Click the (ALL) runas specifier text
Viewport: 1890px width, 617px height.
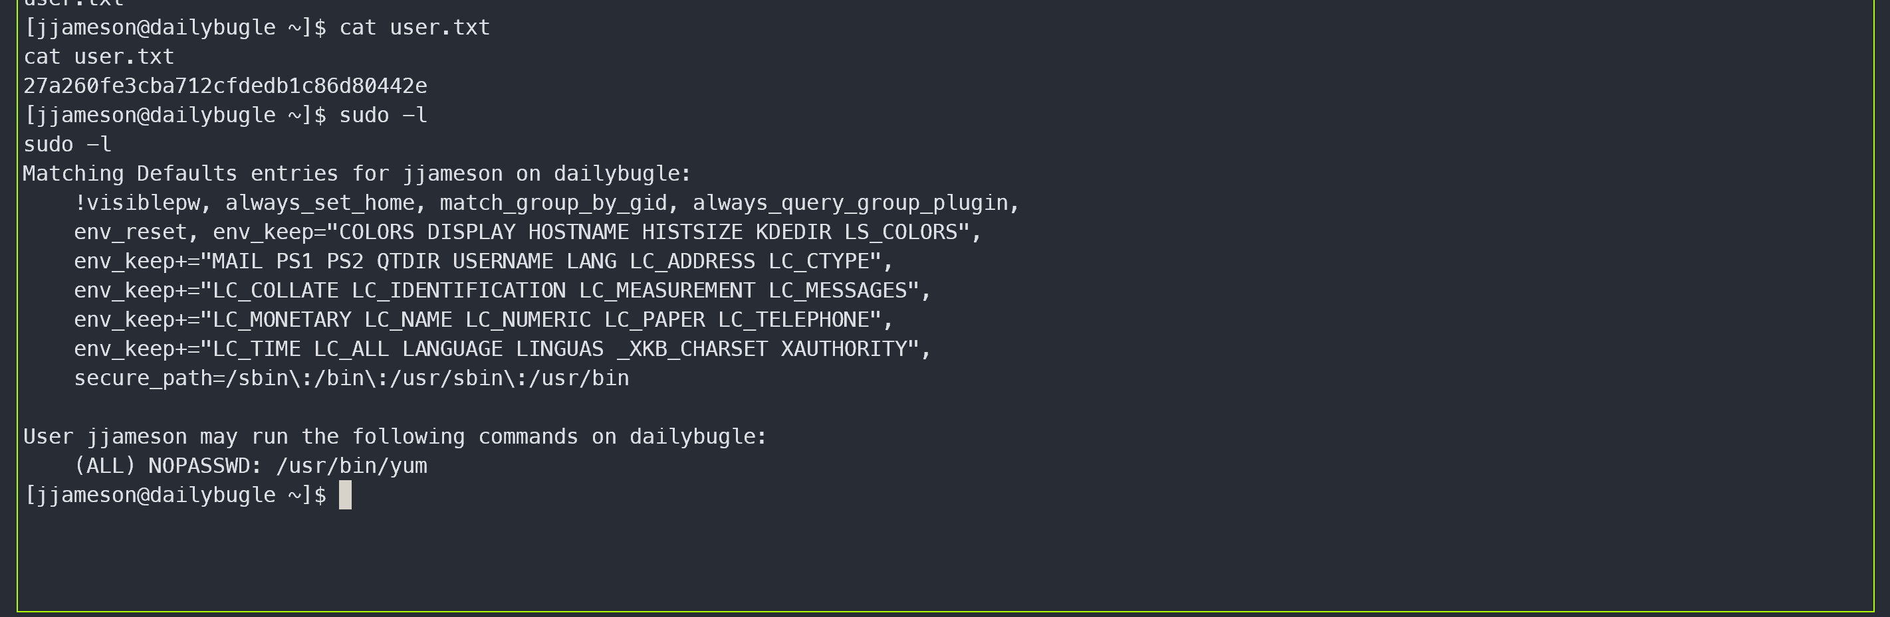point(106,466)
